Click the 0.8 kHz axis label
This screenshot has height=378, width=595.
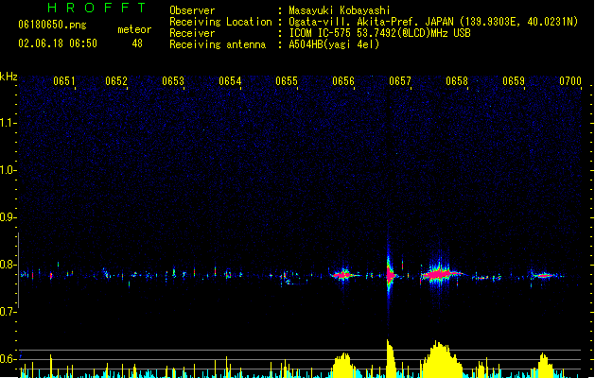(8, 265)
